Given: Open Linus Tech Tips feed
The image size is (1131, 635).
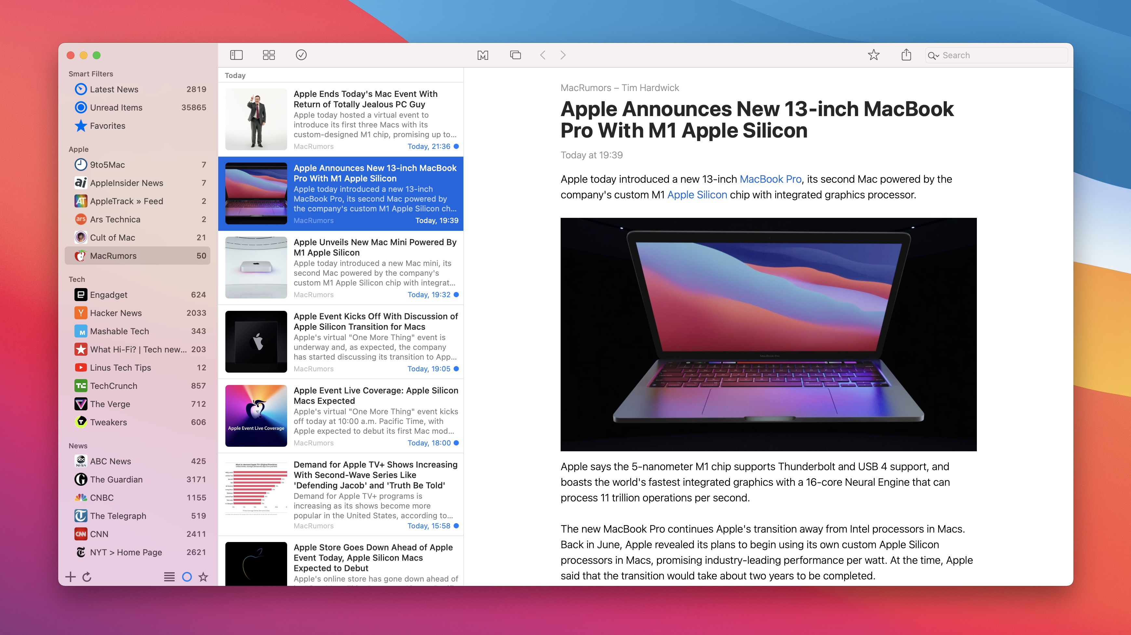Looking at the screenshot, I should (x=138, y=368).
